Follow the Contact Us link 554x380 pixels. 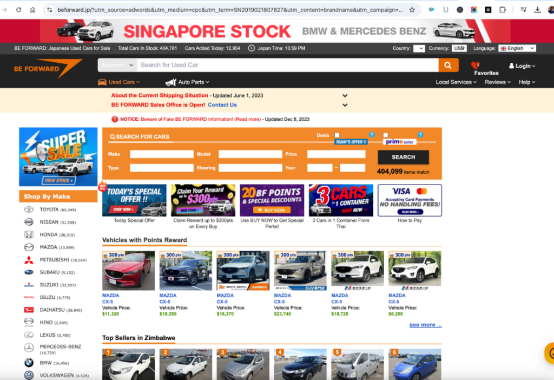(222, 105)
